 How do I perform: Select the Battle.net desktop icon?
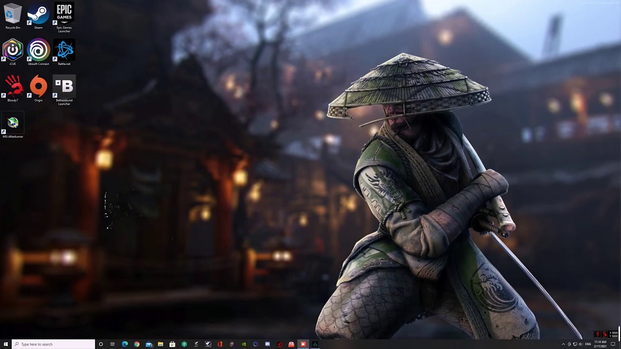tap(64, 52)
